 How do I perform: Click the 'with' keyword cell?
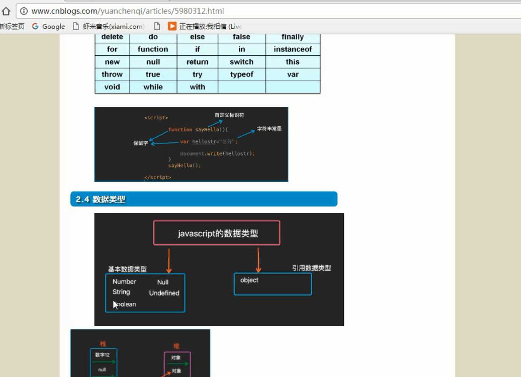pyautogui.click(x=197, y=87)
